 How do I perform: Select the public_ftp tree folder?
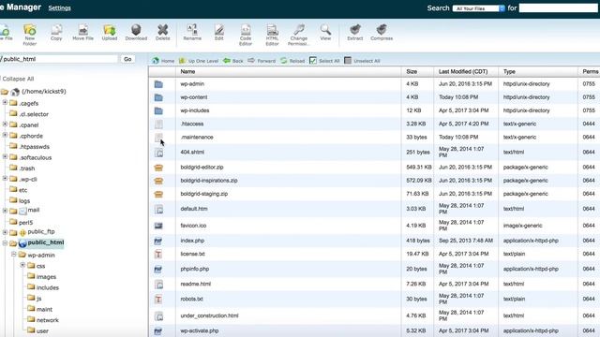[x=41, y=231]
